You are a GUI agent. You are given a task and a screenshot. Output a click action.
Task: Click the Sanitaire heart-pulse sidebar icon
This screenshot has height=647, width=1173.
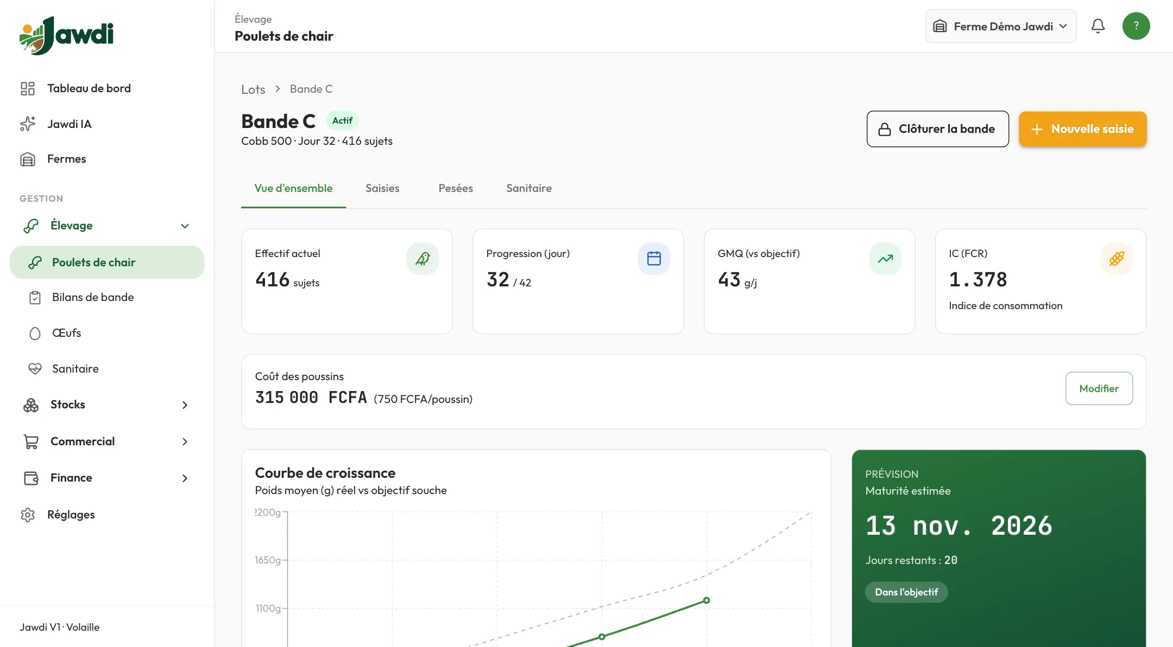click(x=35, y=369)
